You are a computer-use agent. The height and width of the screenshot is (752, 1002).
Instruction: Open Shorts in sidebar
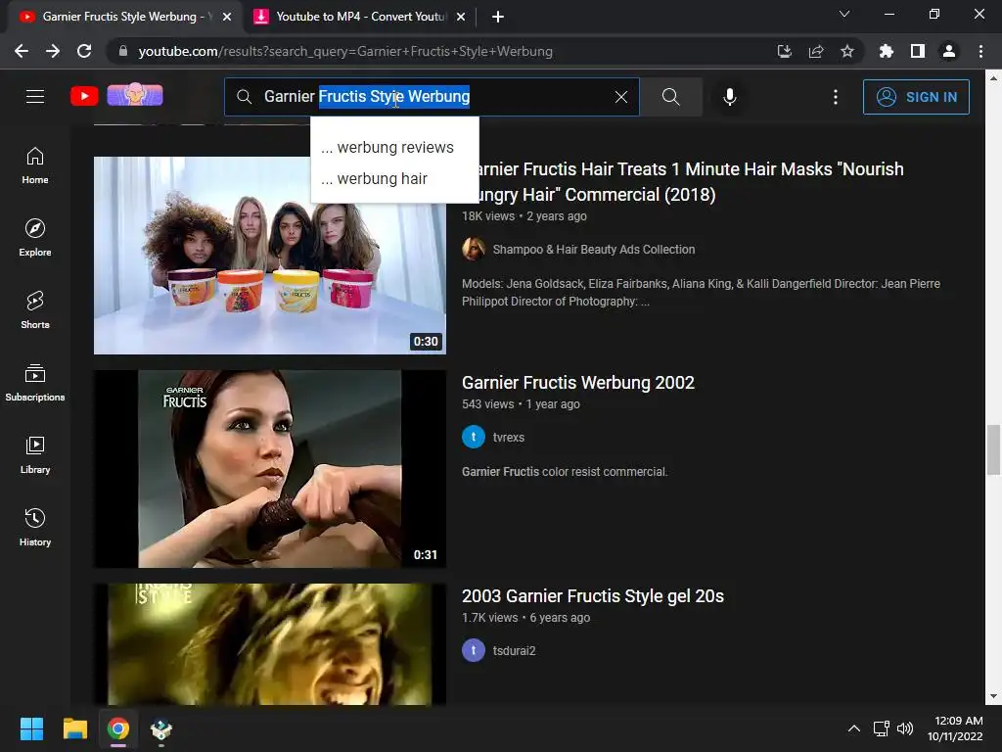35,310
